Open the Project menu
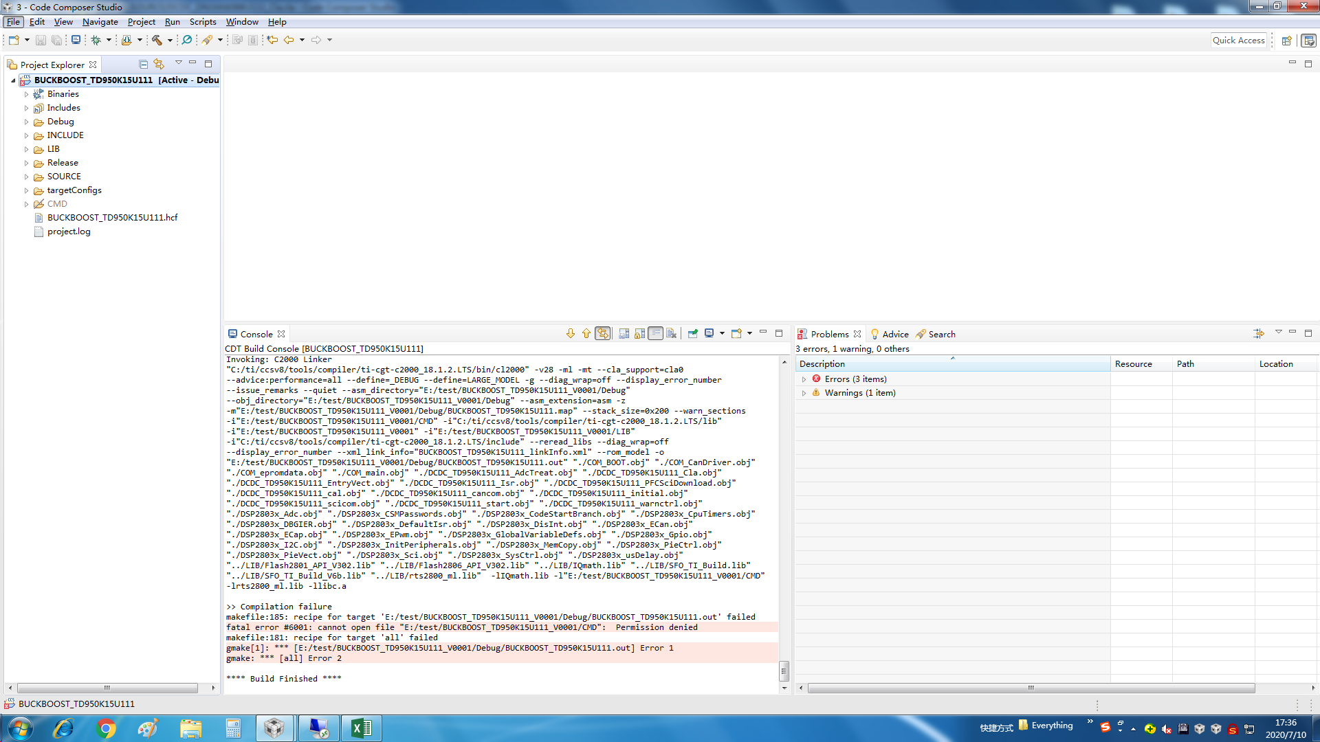This screenshot has width=1320, height=742. (142, 21)
